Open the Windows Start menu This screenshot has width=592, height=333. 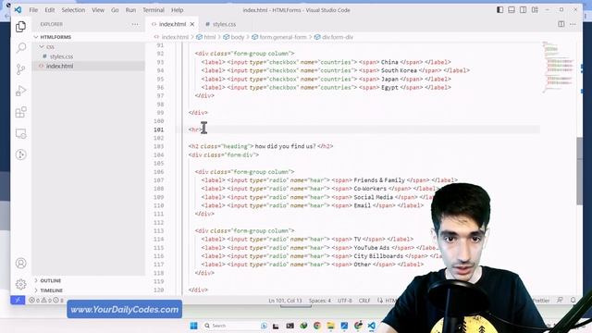[x=193, y=326]
